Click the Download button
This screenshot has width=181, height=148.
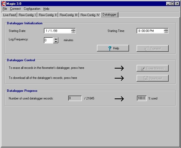152,78
